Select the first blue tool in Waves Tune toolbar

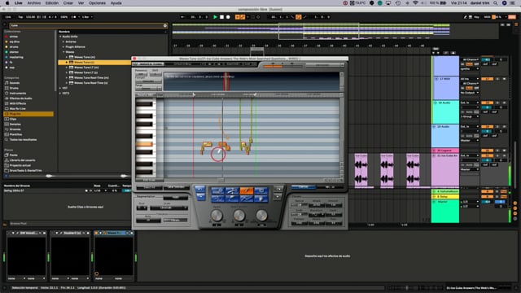pyautogui.click(x=217, y=190)
